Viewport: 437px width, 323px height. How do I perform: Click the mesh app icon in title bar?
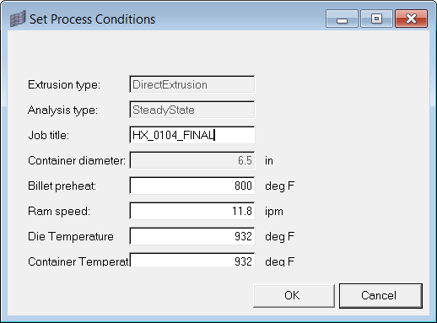tap(18, 19)
